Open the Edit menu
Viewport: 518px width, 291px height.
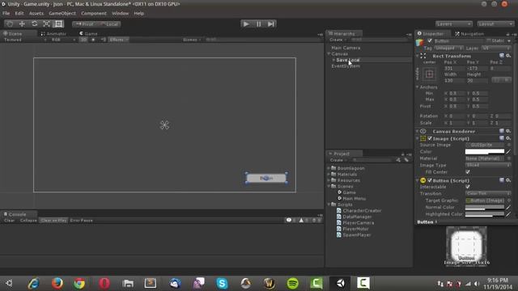click(19, 13)
